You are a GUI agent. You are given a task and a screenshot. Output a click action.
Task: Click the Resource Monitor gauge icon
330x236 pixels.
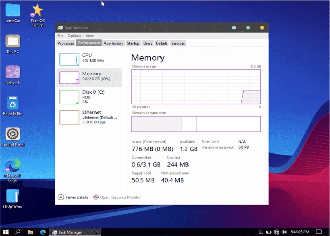[x=96, y=197]
